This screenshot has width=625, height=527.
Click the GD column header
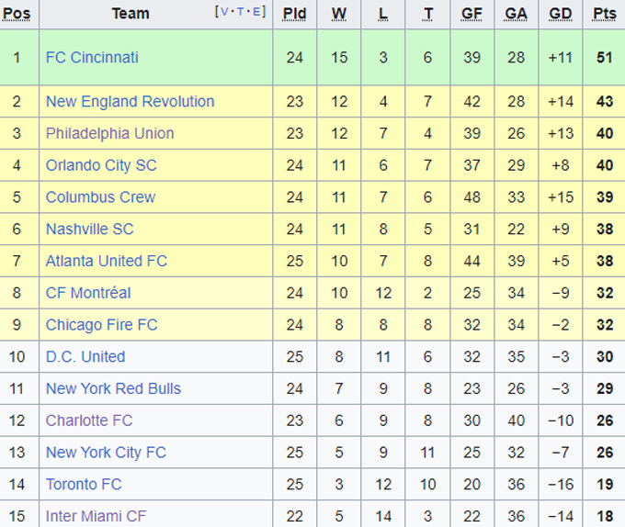560,14
